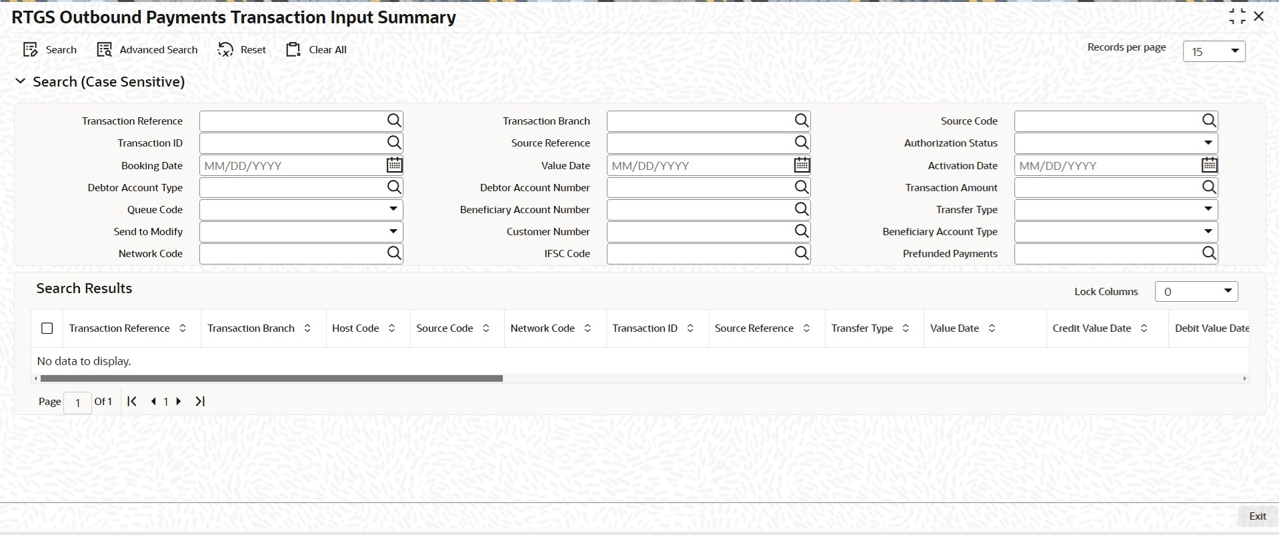Open lookup for IFSC Code

pos(802,253)
